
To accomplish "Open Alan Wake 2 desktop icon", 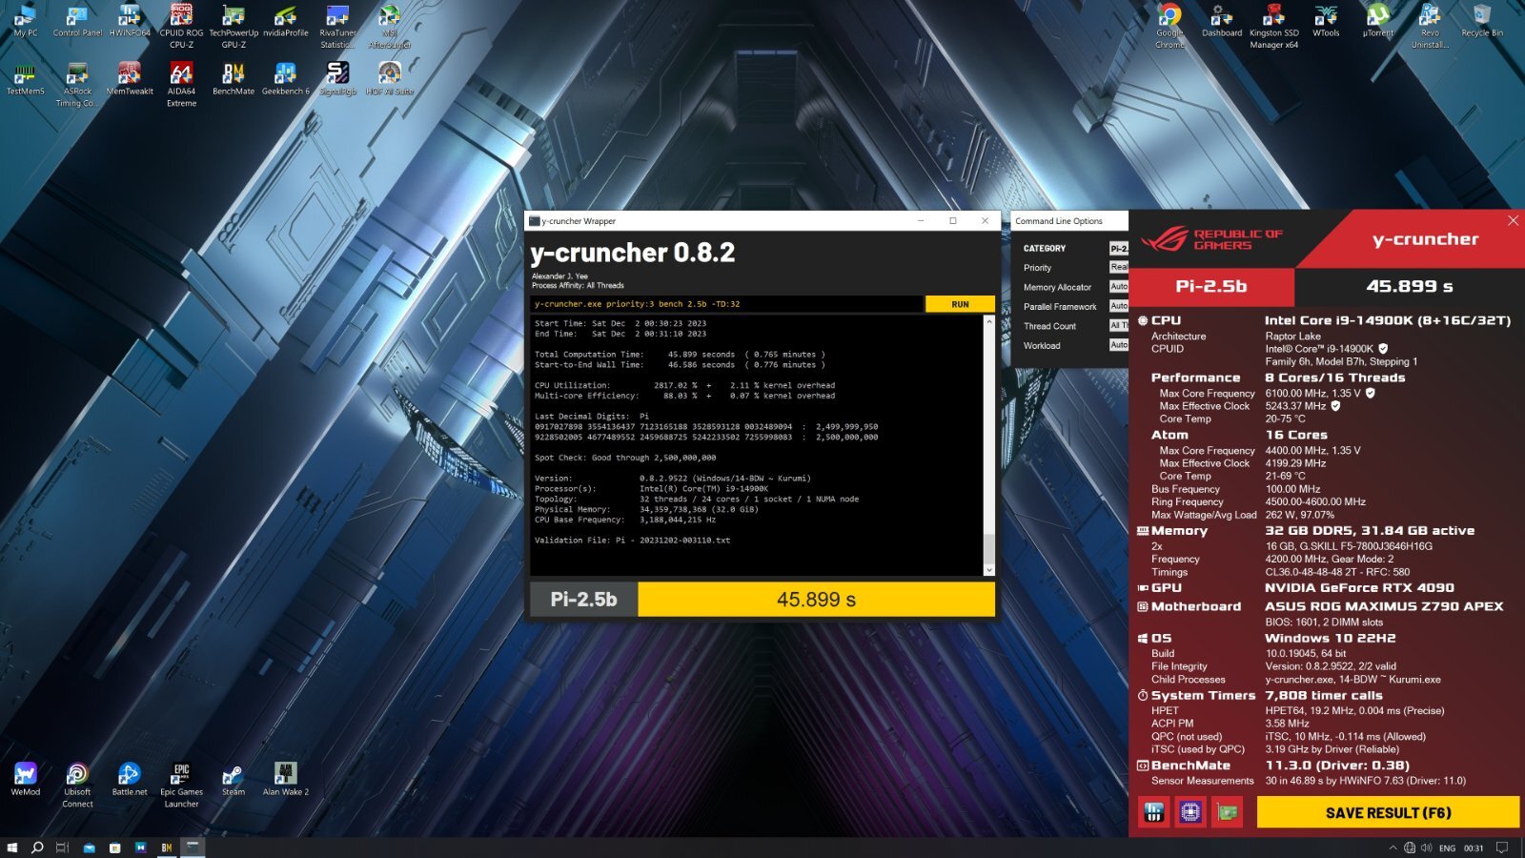I will click(286, 779).
